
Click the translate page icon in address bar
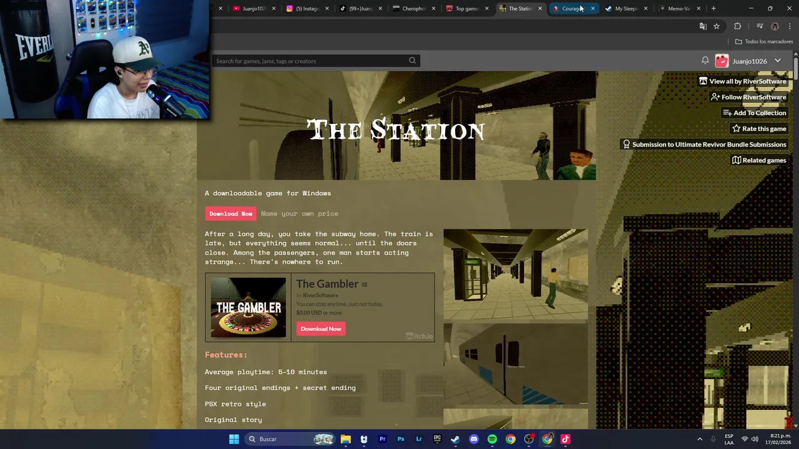pos(703,26)
